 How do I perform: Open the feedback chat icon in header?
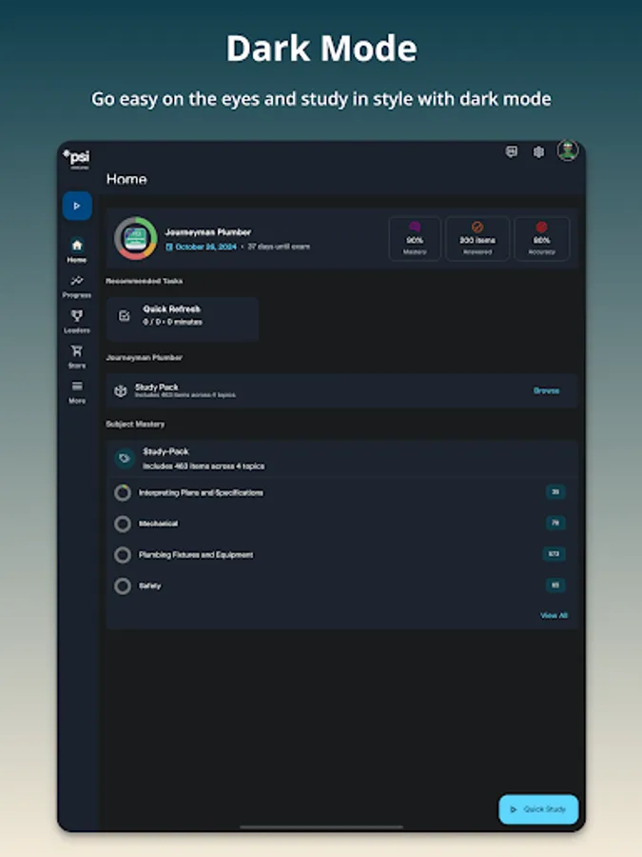coord(512,151)
